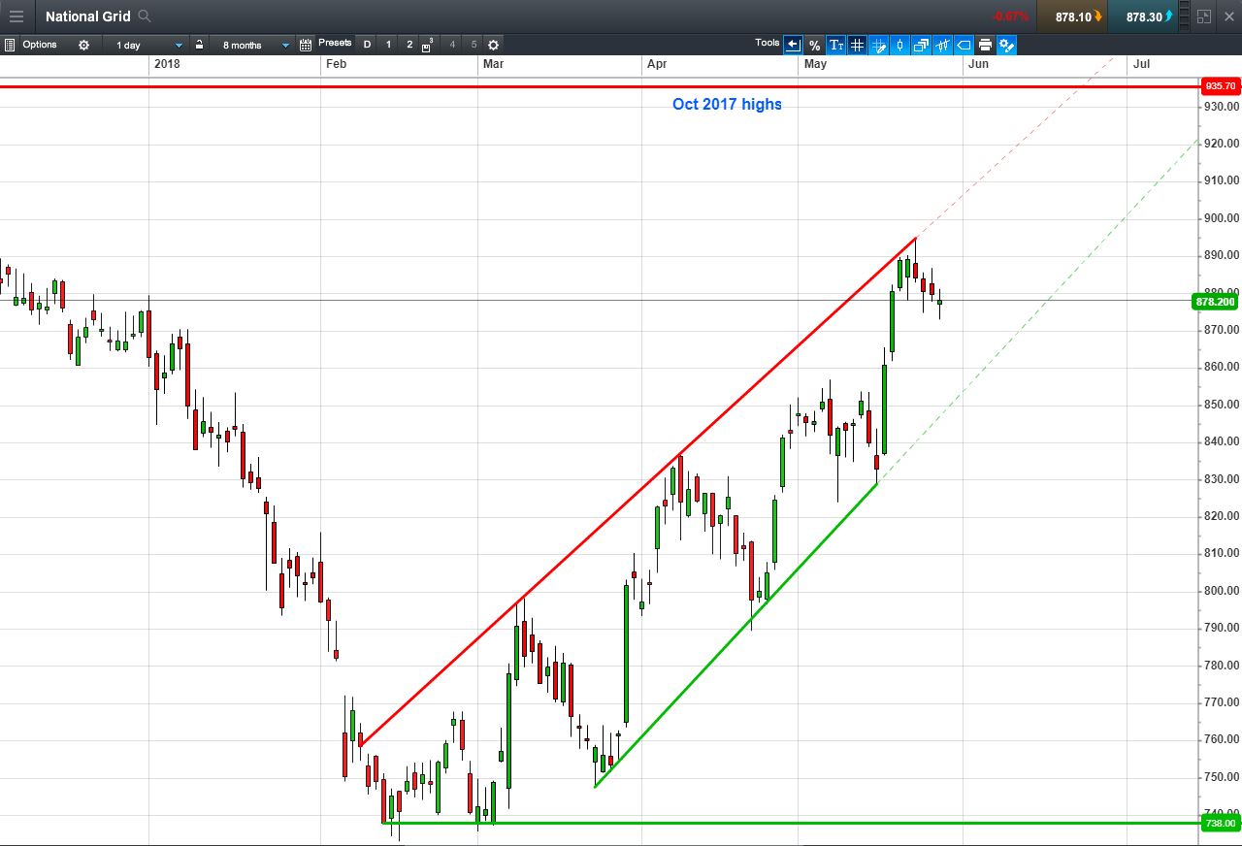Select preset D
This screenshot has height=846, width=1242.
tap(367, 45)
